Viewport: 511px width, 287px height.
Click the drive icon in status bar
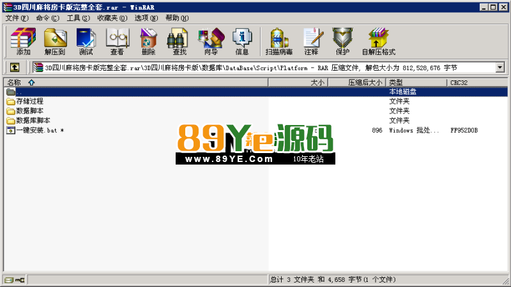tap(9, 280)
